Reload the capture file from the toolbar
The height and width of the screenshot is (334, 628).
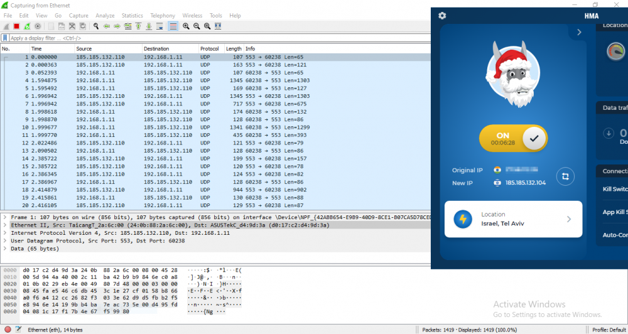tap(82, 26)
